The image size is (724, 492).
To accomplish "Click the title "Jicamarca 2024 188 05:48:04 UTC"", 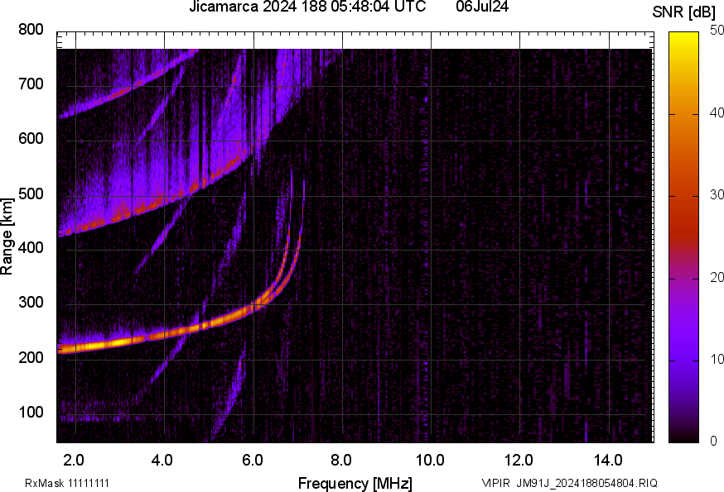I will point(307,7).
